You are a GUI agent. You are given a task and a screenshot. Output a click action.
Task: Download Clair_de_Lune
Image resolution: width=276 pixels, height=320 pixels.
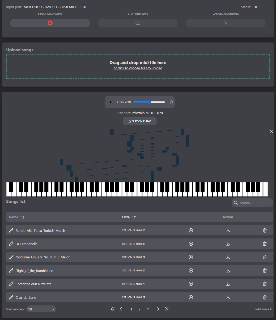228,297
